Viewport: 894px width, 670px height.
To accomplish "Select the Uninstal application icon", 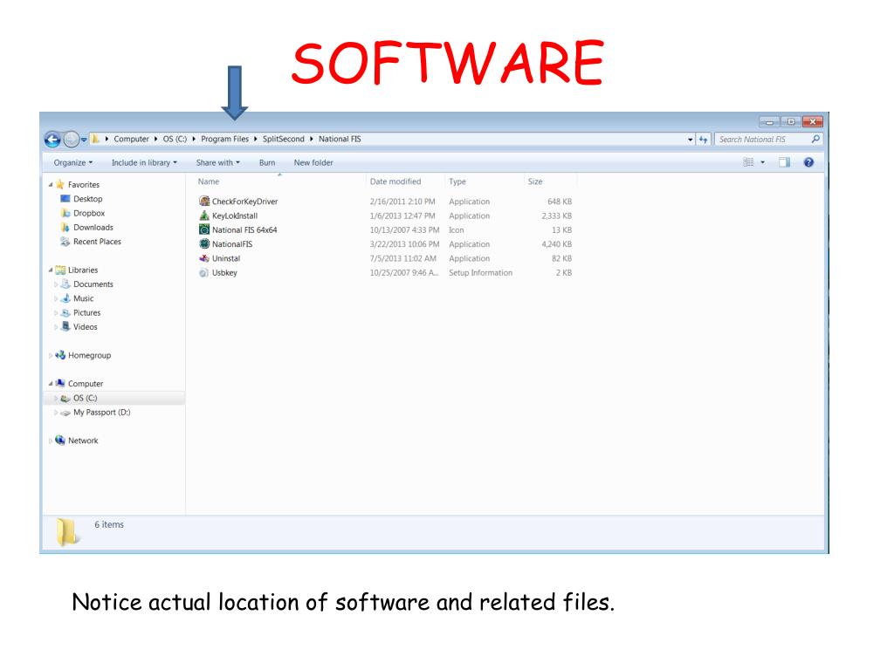I will pos(204,258).
